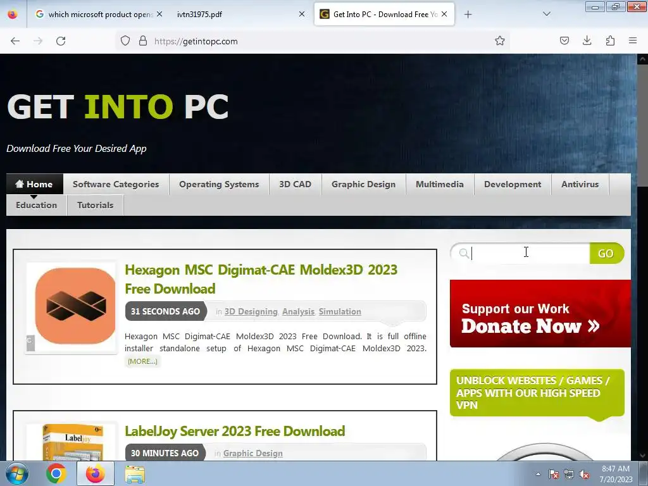The height and width of the screenshot is (486, 648).
Task: Open the Simulation category link
Action: [340, 311]
